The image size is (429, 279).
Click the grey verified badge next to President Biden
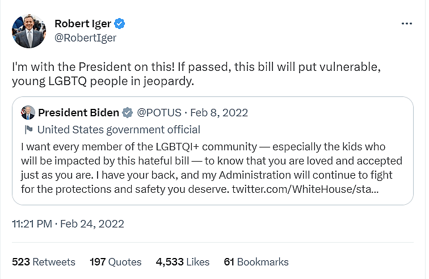[x=128, y=112]
